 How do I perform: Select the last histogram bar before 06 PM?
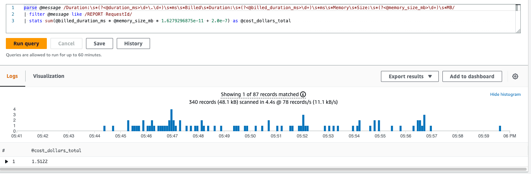tap(500, 128)
